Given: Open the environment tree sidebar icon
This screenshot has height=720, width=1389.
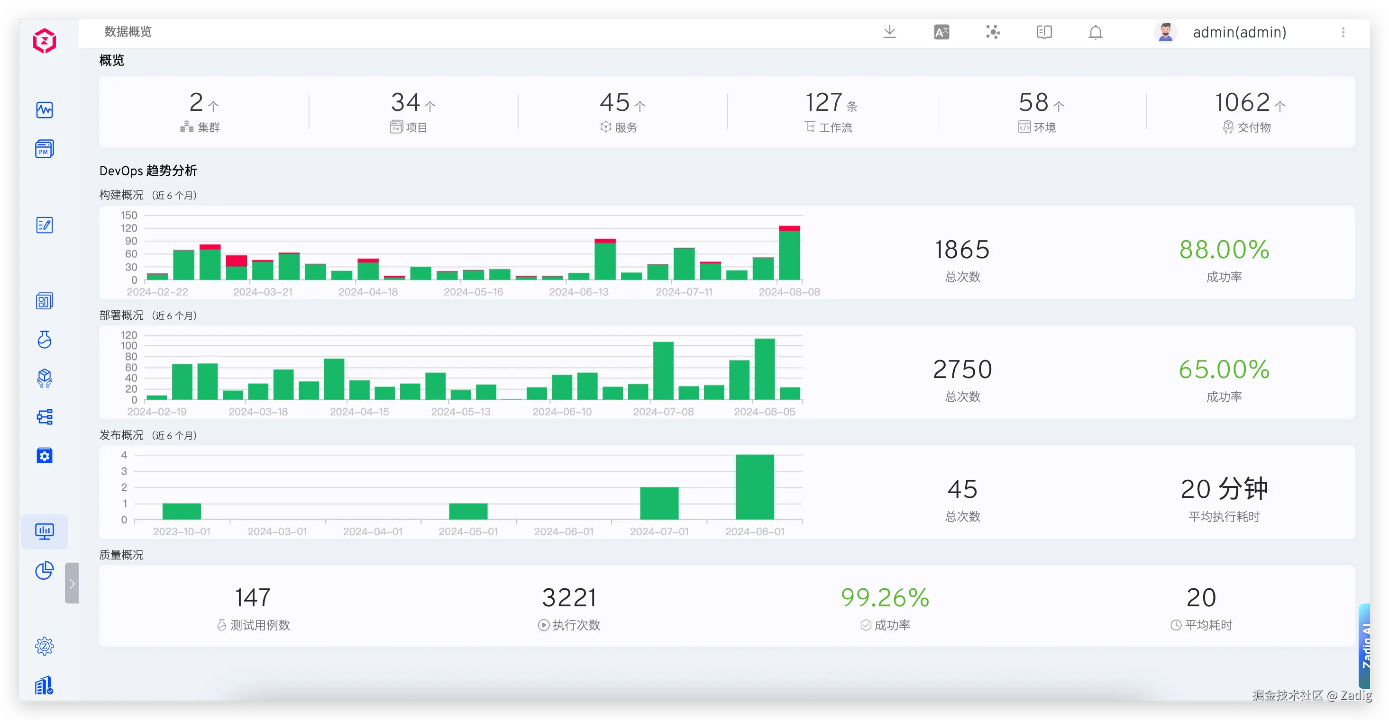Looking at the screenshot, I should [x=44, y=417].
